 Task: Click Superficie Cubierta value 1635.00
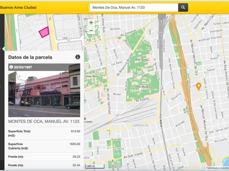(75, 144)
